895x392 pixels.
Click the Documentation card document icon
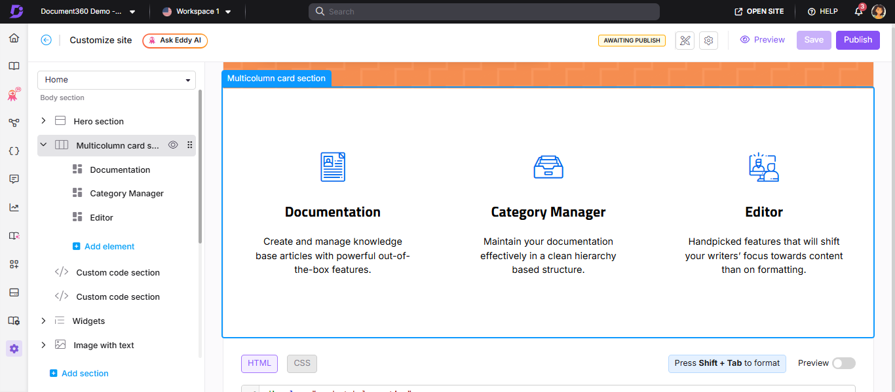click(x=333, y=167)
